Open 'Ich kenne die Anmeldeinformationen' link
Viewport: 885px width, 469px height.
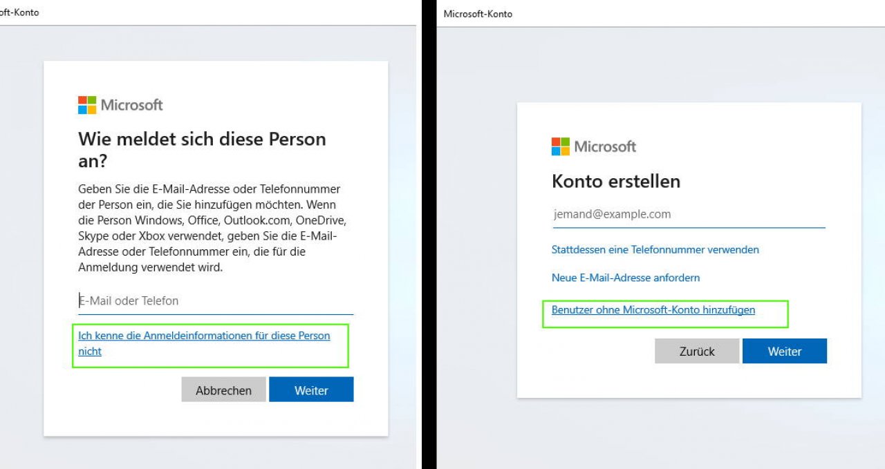(204, 343)
